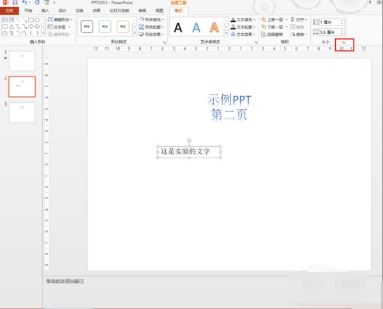Click 上移一层 bring forward button
The width and height of the screenshot is (383, 309).
click(272, 20)
